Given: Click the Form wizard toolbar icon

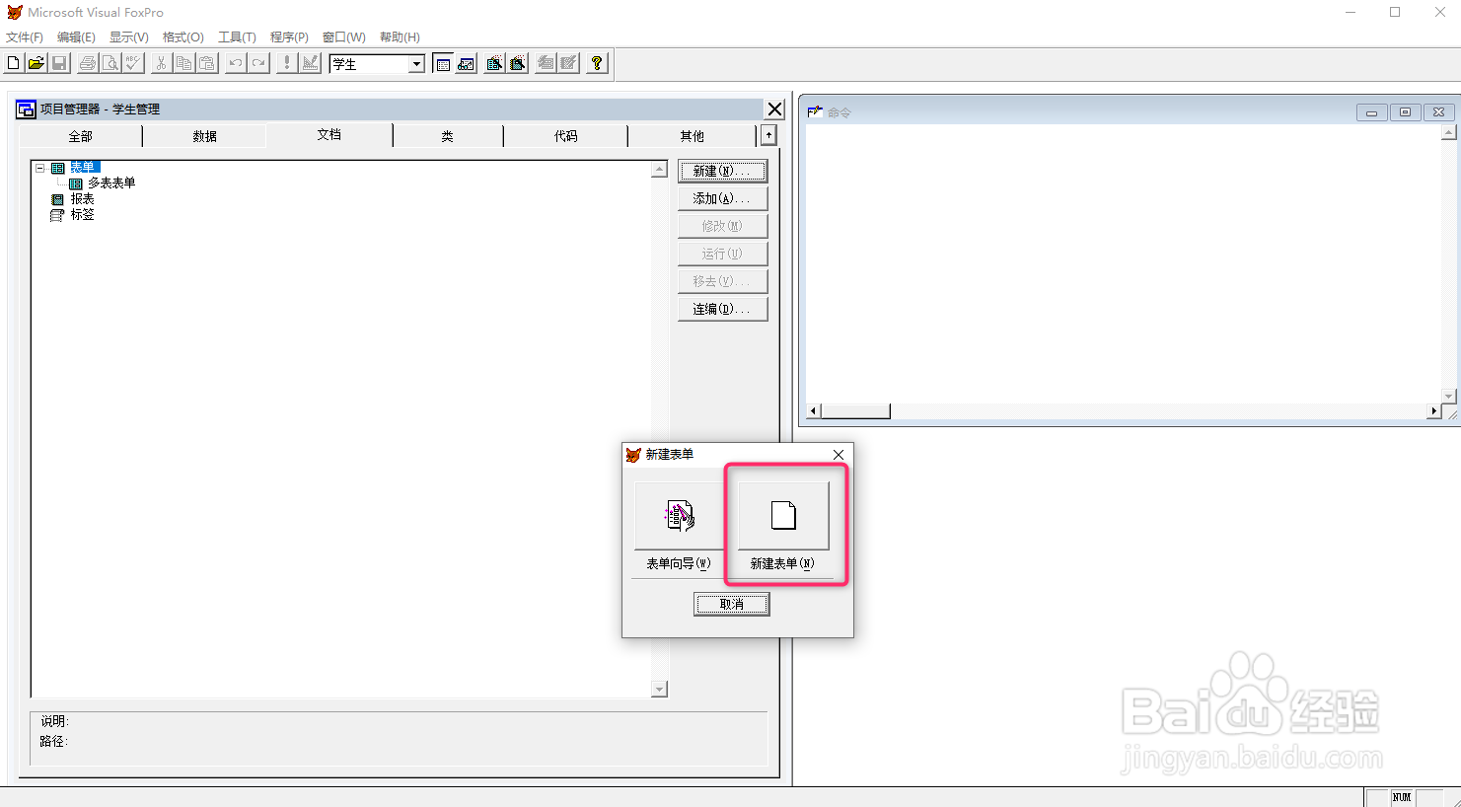Looking at the screenshot, I should (x=494, y=63).
